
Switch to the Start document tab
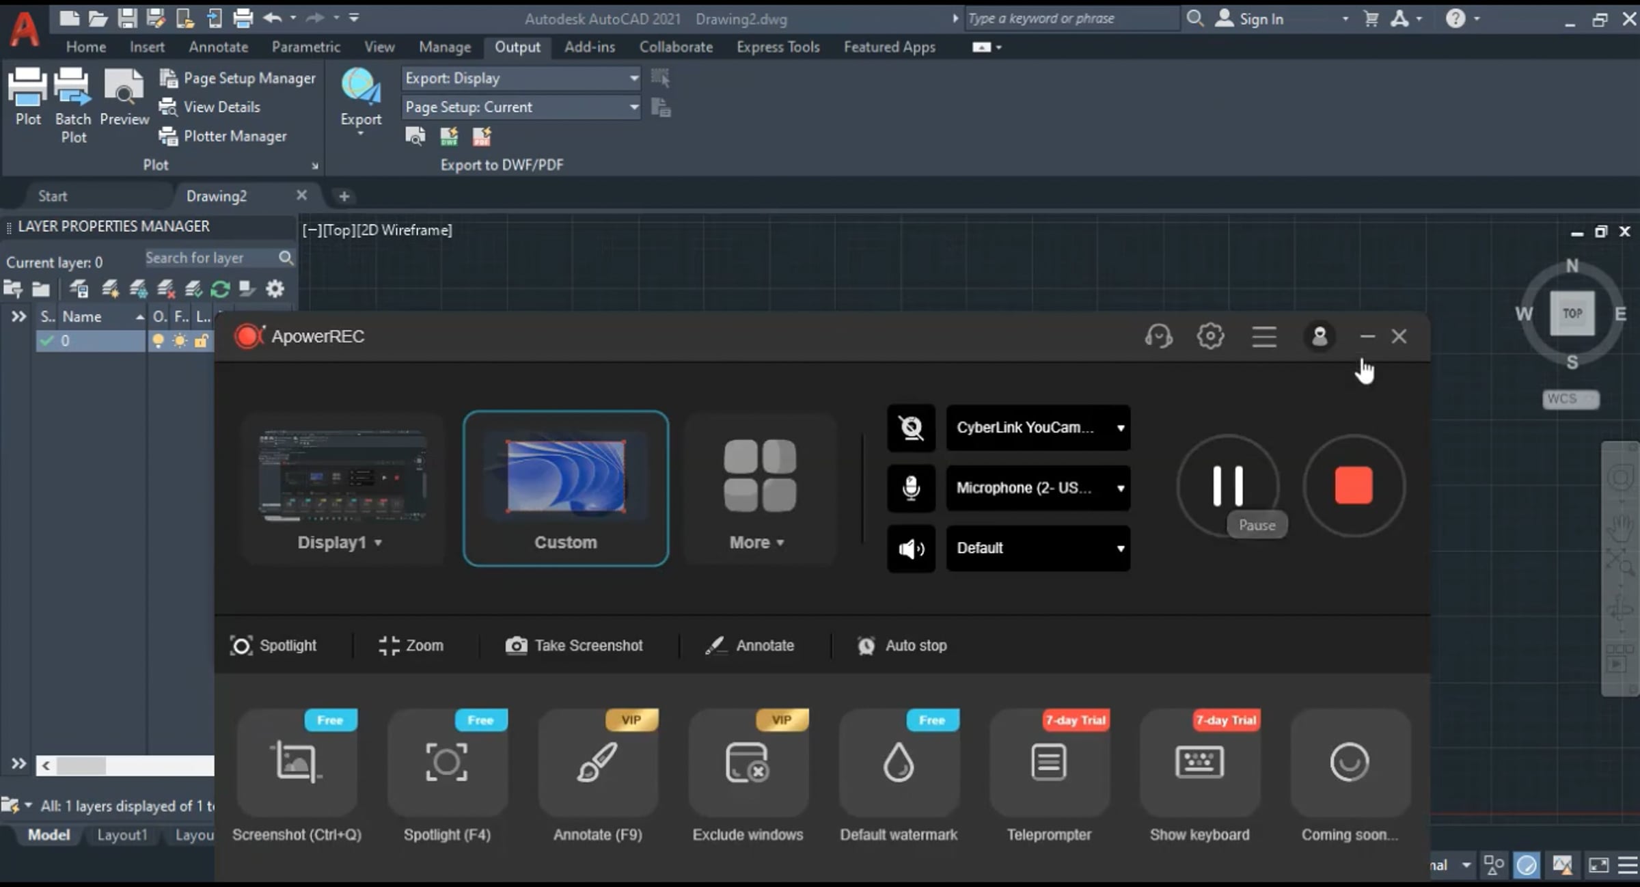point(53,196)
